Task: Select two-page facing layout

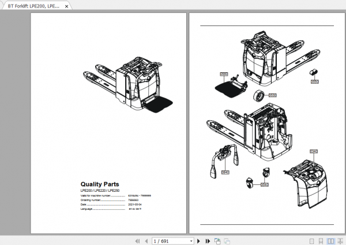Action: tap(331, 241)
